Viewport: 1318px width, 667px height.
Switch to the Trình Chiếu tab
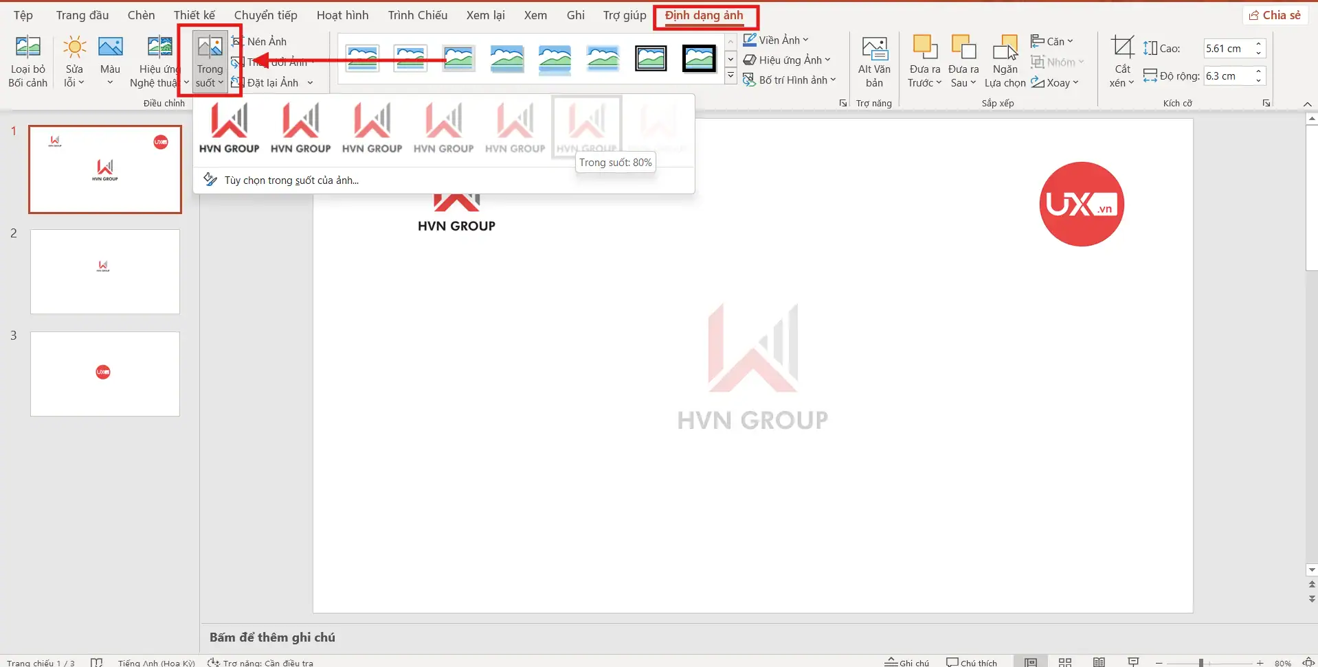(416, 14)
